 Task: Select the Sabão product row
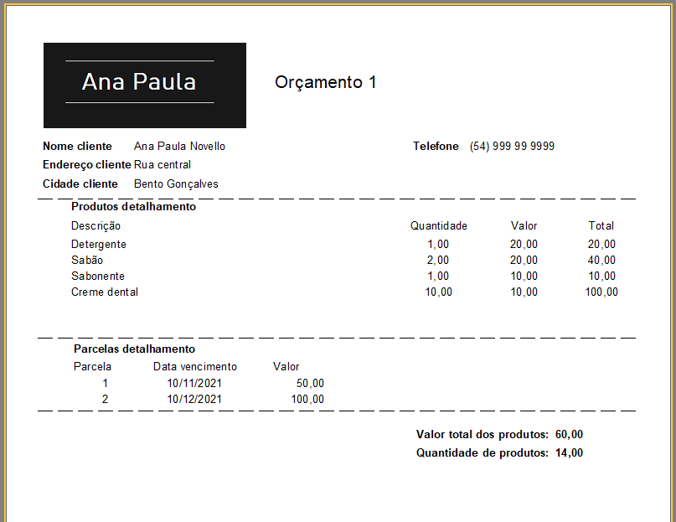[344, 260]
